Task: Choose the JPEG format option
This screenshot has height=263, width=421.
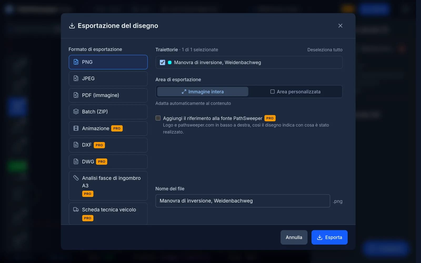Action: tap(108, 79)
